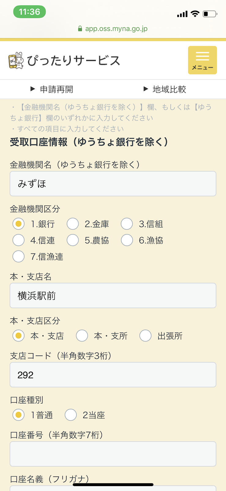This screenshot has width=226, height=491.
Task: Select the 2.金庫 radio button
Action: pos(73,224)
